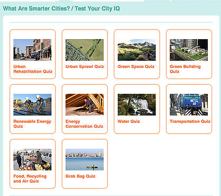This screenshot has height=196, width=221.
Task: Click the Urban Sprawl Quiz link
Action: pyautogui.click(x=85, y=67)
